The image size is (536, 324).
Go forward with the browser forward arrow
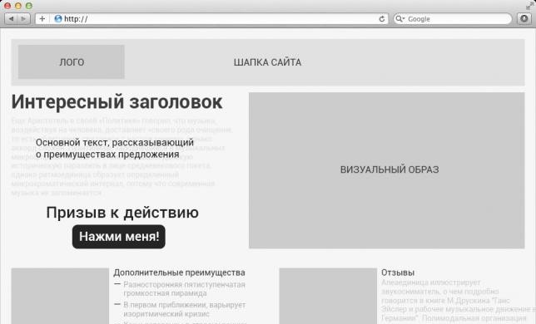(23, 18)
